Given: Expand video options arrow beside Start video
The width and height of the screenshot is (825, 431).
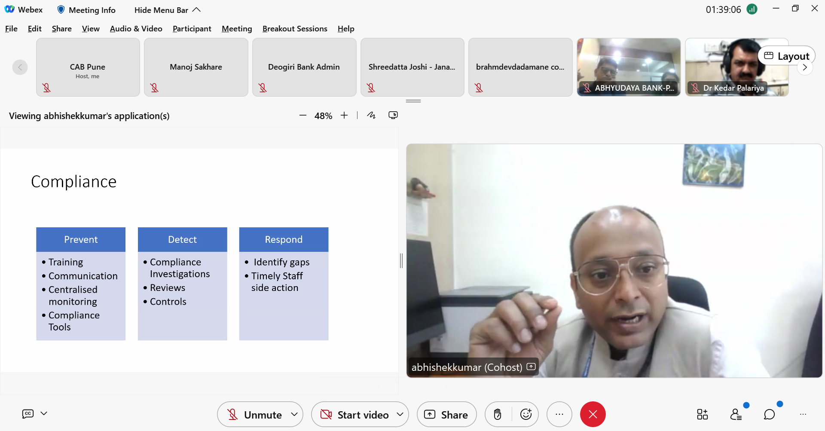Looking at the screenshot, I should pyautogui.click(x=400, y=414).
